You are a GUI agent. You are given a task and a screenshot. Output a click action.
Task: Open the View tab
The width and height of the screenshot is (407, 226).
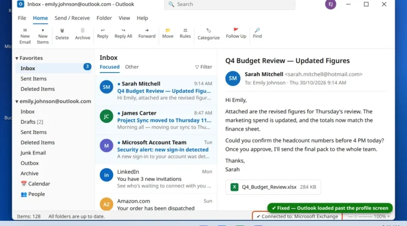[124, 18]
